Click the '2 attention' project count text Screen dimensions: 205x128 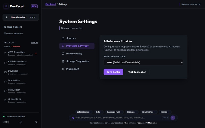click(x=16, y=46)
